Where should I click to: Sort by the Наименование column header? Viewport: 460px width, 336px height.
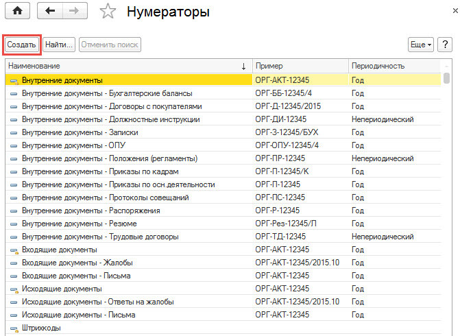click(x=128, y=66)
